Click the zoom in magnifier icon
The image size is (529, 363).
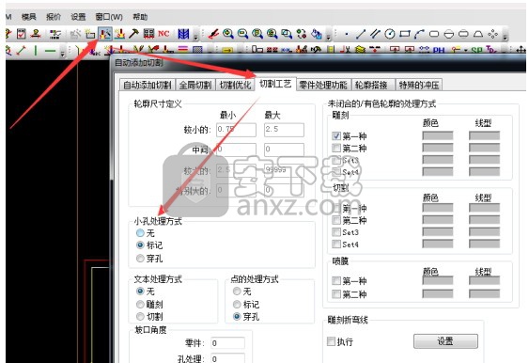tap(228, 34)
